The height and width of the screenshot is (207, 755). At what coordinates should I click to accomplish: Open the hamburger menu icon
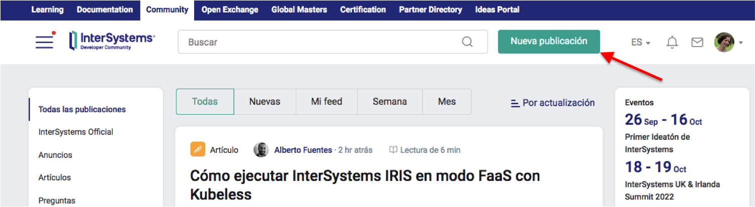click(45, 42)
